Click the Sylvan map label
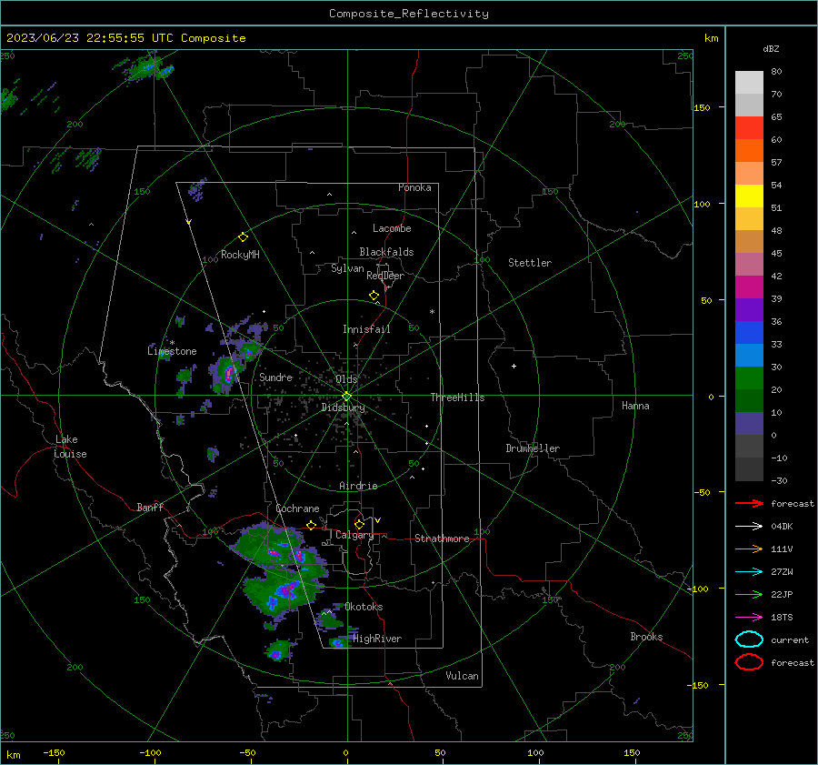 pyautogui.click(x=347, y=268)
